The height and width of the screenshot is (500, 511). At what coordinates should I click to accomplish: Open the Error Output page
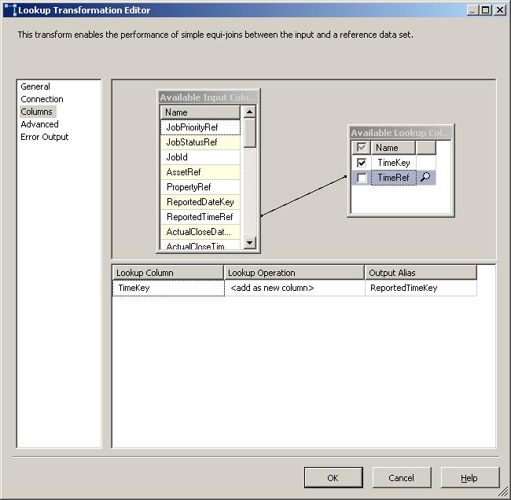(44, 137)
